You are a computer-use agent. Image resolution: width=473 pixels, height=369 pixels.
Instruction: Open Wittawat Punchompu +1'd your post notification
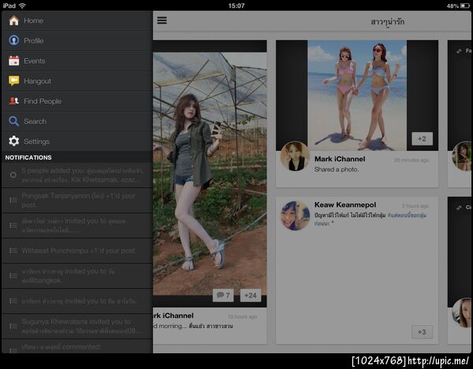(77, 251)
